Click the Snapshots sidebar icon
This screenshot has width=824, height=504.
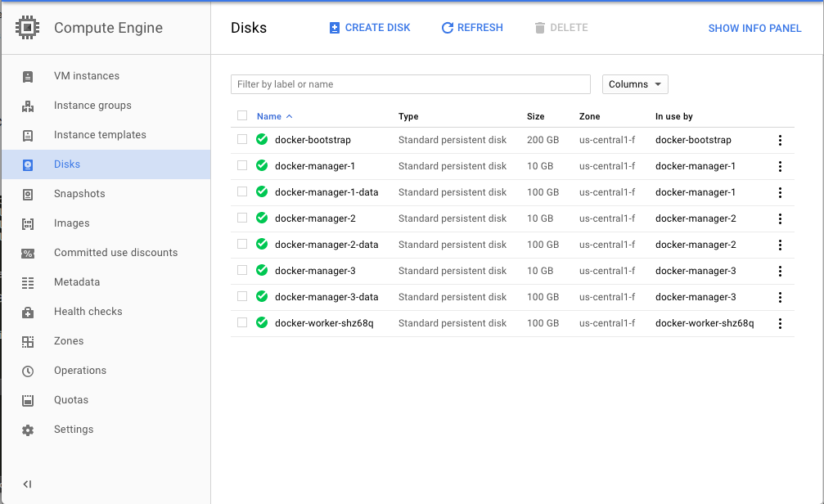coord(28,195)
